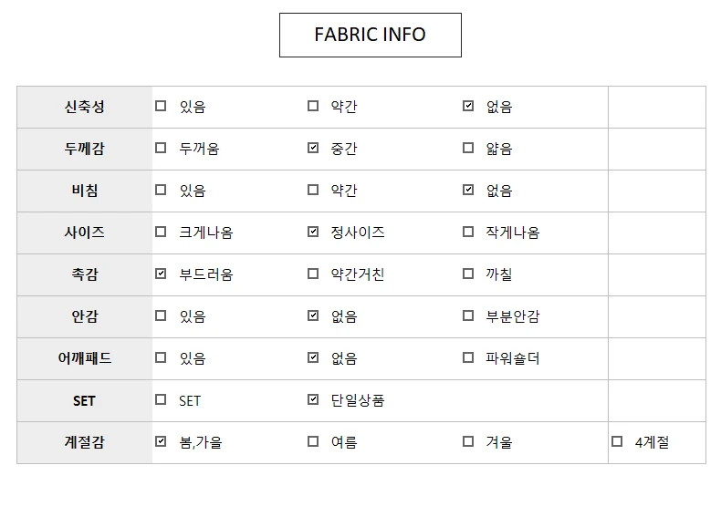The width and height of the screenshot is (721, 517).
Task: Check the 까칠 texture checkbox
Action: 468,274
